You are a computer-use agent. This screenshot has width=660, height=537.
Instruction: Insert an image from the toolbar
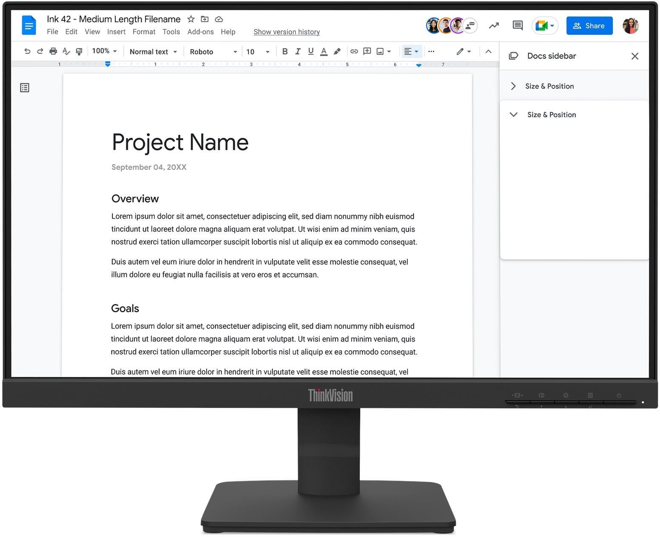tap(380, 51)
